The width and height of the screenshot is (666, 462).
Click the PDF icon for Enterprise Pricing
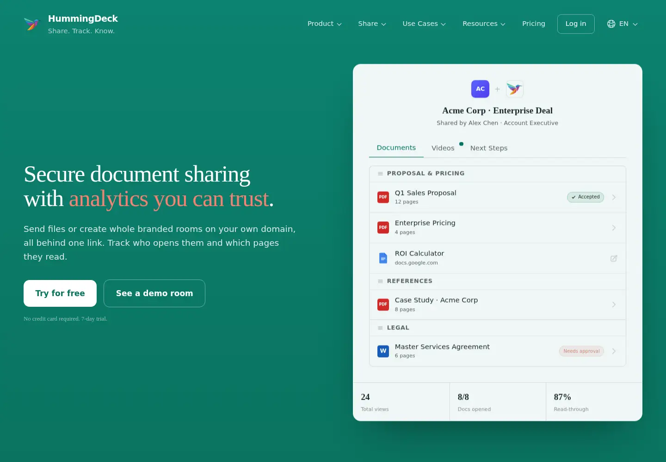coord(383,228)
